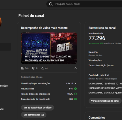Click the '4 de 10' ranking value
Viewport: 122px width, 120px height.
point(69,83)
